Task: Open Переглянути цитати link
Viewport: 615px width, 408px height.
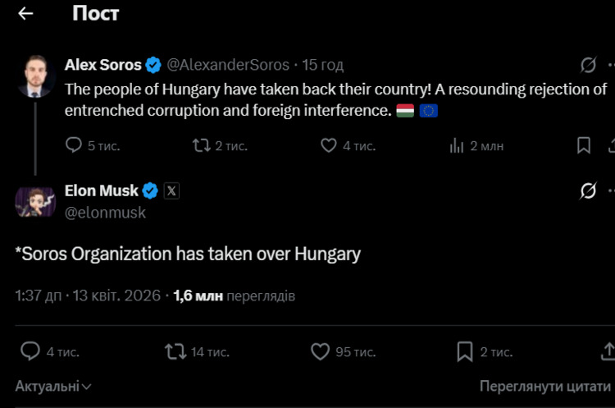Action: (x=546, y=386)
